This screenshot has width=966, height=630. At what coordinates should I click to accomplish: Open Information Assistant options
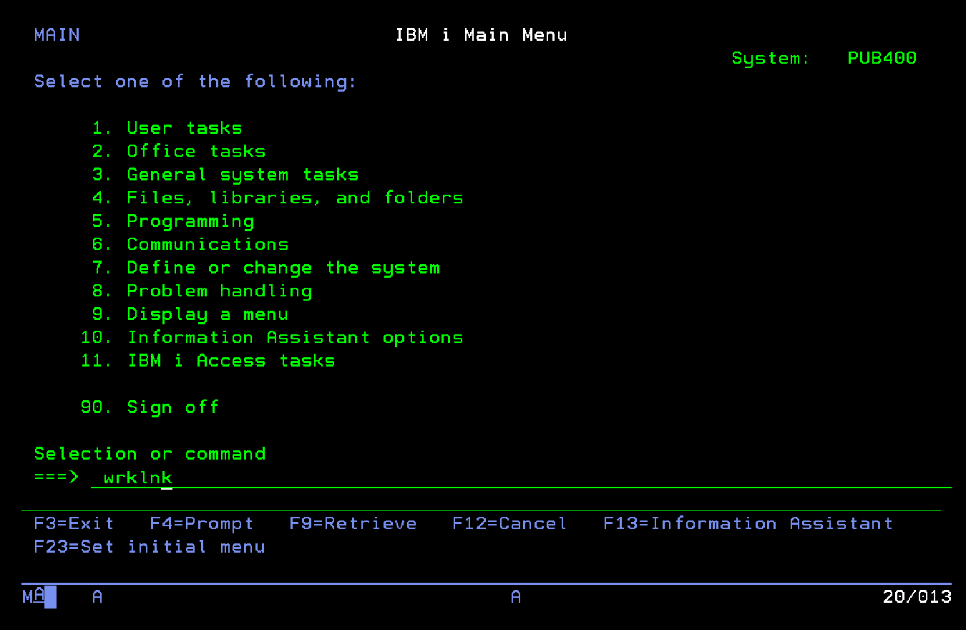(294, 337)
